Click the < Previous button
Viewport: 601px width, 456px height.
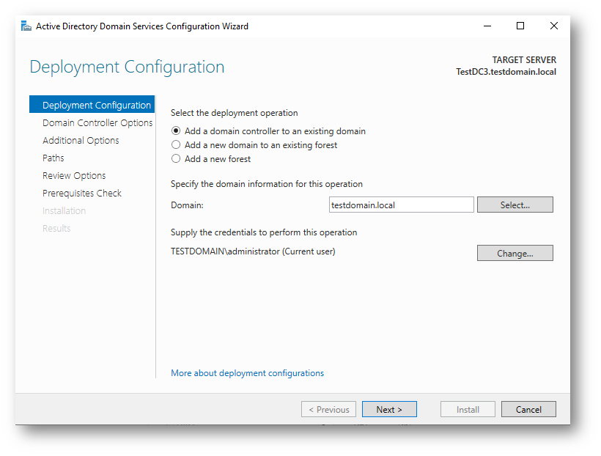(x=328, y=410)
